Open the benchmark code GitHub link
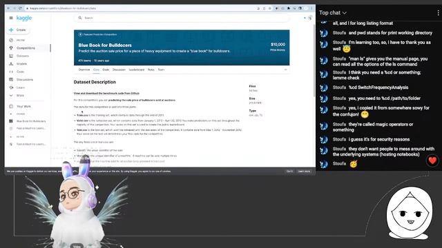 pos(106,94)
